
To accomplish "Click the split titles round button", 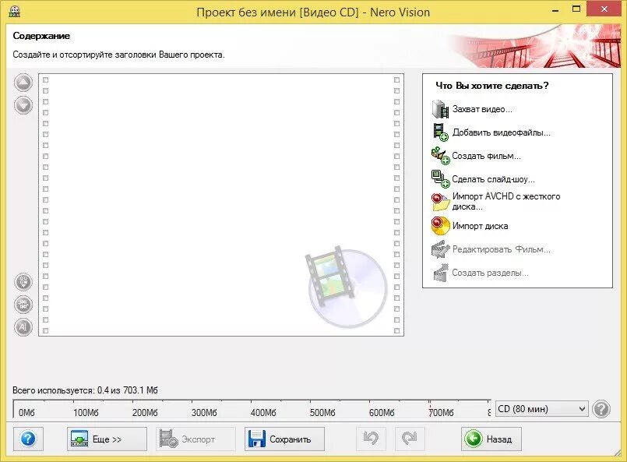I will [x=23, y=305].
